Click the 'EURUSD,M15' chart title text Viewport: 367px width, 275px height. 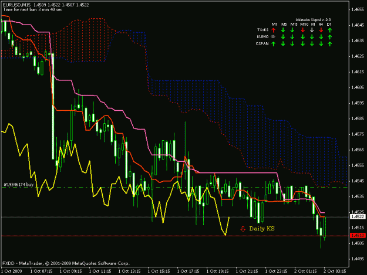coord(17,5)
